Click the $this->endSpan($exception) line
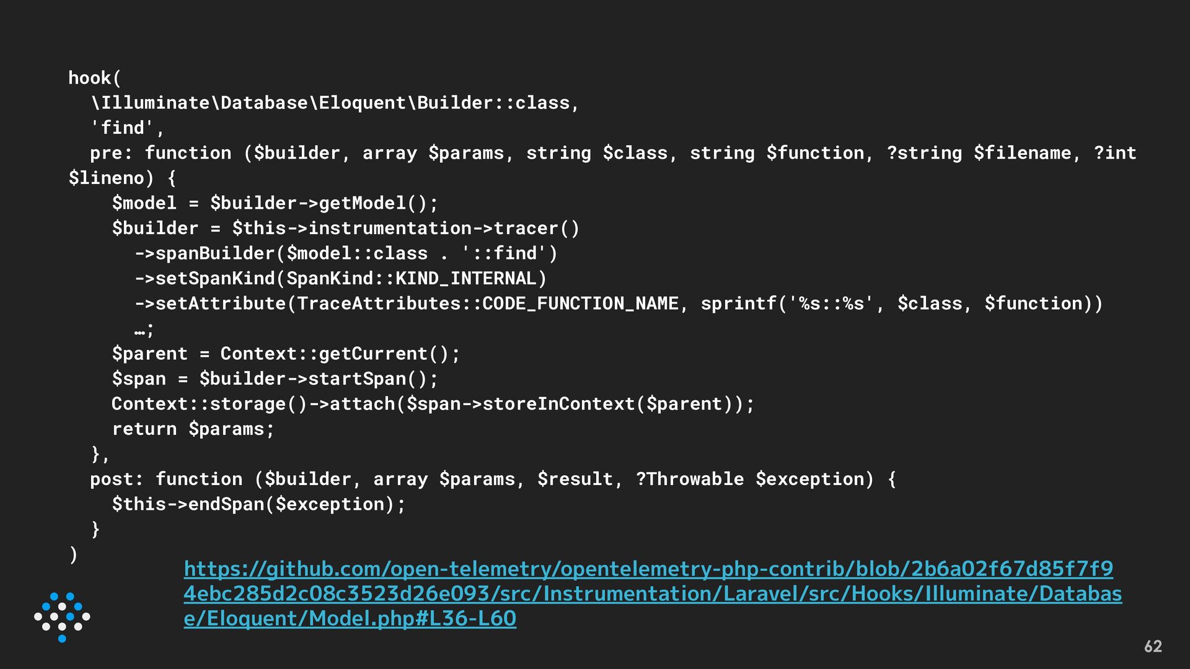 [258, 504]
